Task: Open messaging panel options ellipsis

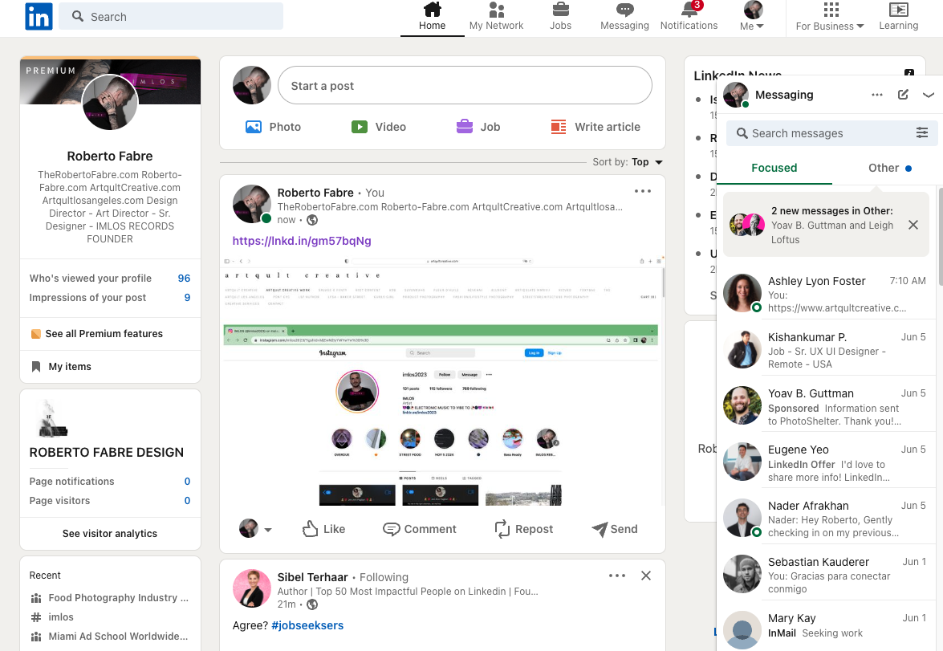Action: click(877, 95)
